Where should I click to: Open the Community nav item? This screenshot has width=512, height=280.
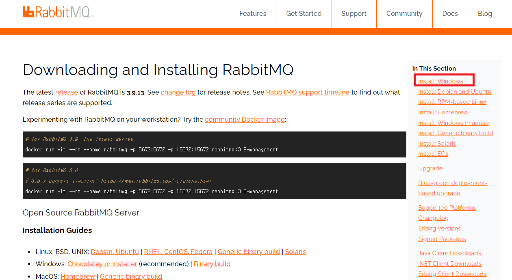404,13
